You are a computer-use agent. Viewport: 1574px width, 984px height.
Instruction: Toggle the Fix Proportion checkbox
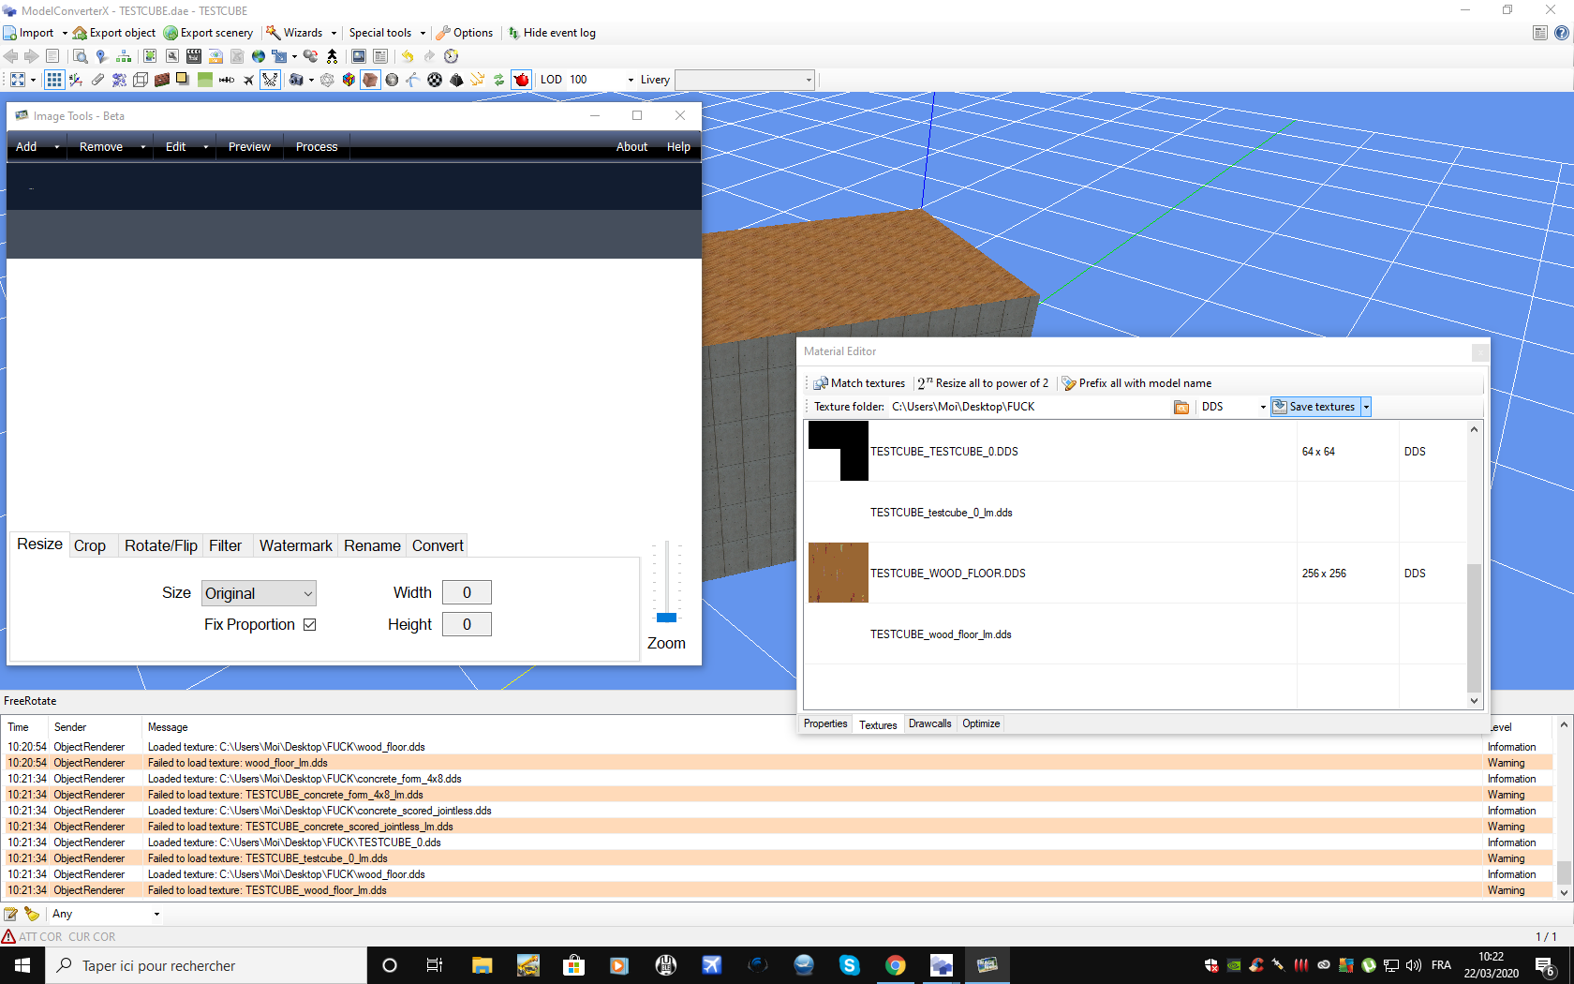(x=310, y=625)
